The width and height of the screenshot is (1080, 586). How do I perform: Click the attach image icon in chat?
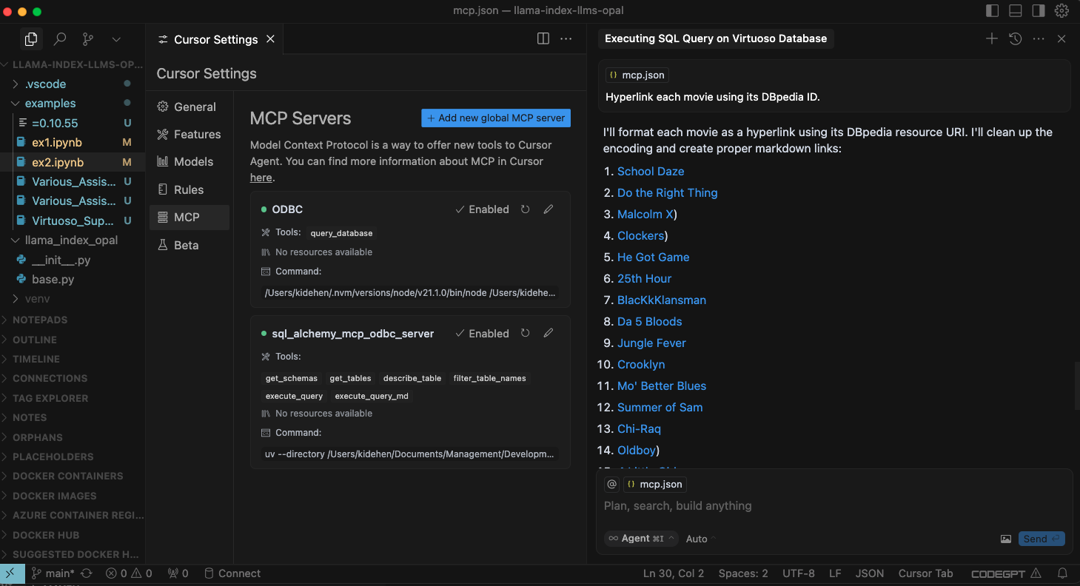click(x=1005, y=539)
